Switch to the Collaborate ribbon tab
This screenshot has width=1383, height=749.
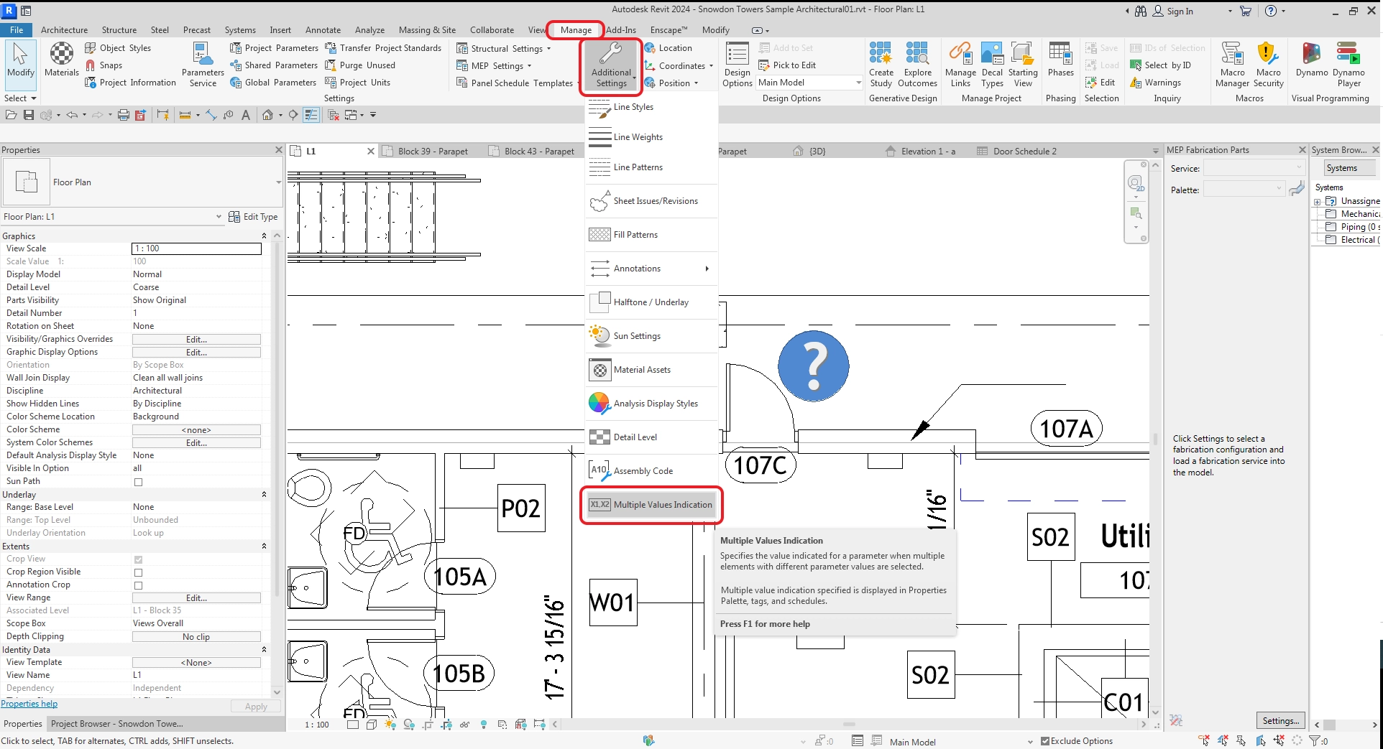click(492, 30)
